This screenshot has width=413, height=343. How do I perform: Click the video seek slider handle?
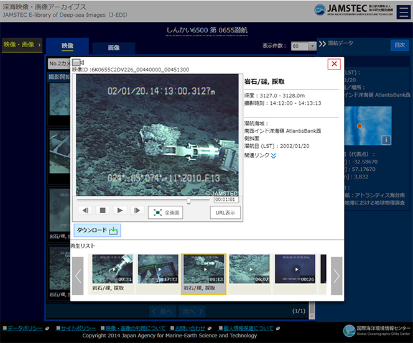coord(188,201)
